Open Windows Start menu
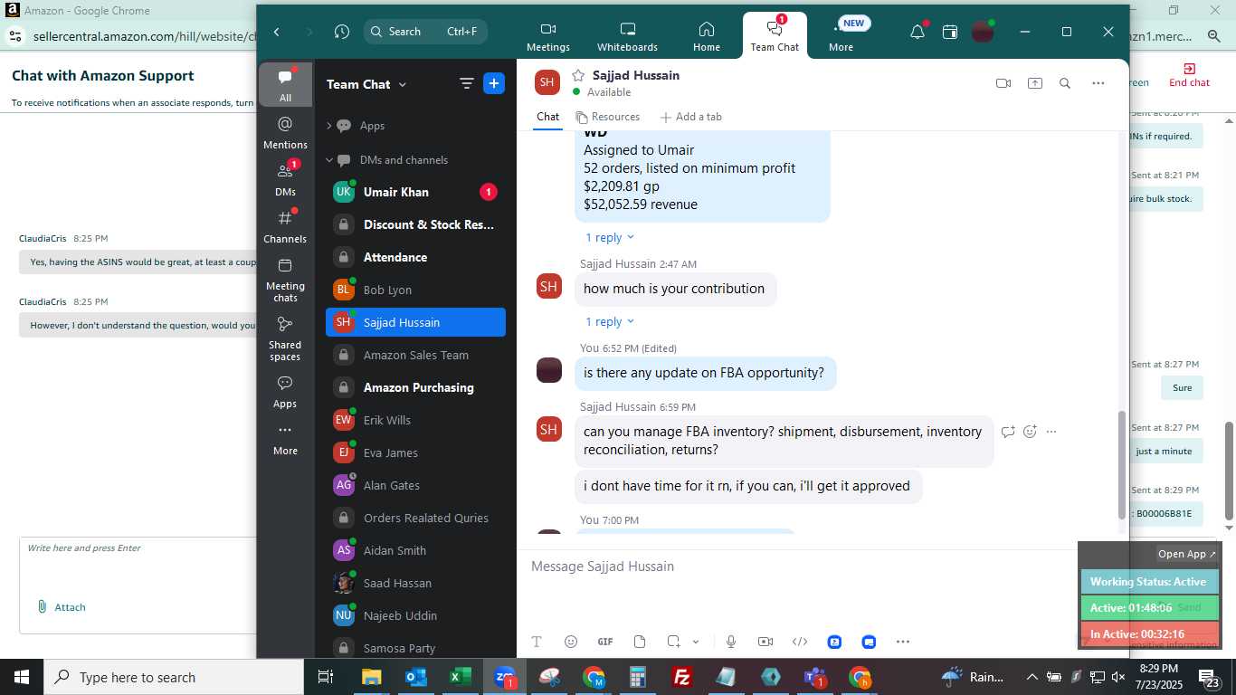The image size is (1236, 695). tap(22, 677)
